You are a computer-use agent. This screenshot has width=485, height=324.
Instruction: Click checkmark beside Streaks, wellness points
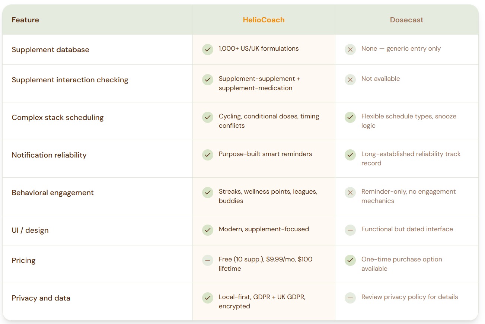coord(207,192)
